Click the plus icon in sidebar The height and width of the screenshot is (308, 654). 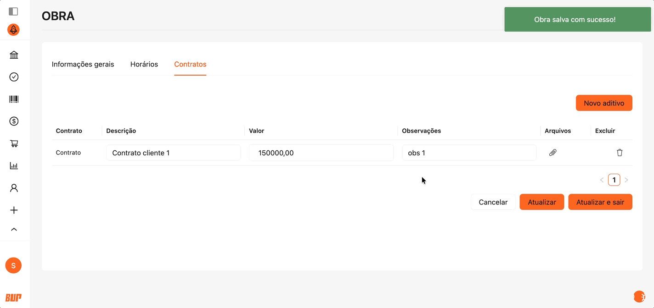pyautogui.click(x=14, y=210)
